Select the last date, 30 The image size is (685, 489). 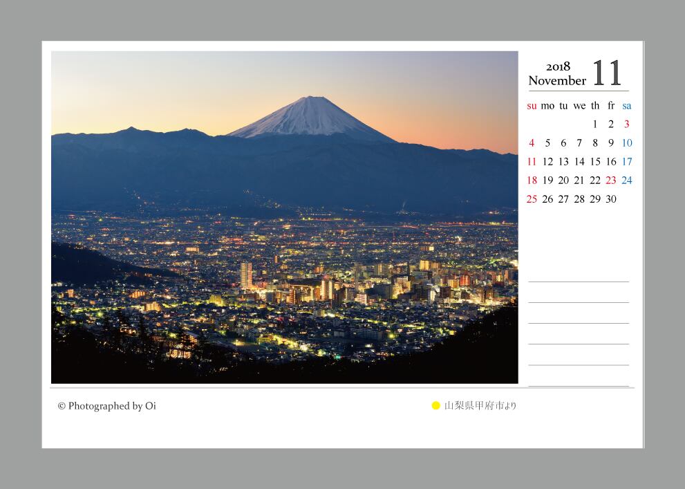611,199
